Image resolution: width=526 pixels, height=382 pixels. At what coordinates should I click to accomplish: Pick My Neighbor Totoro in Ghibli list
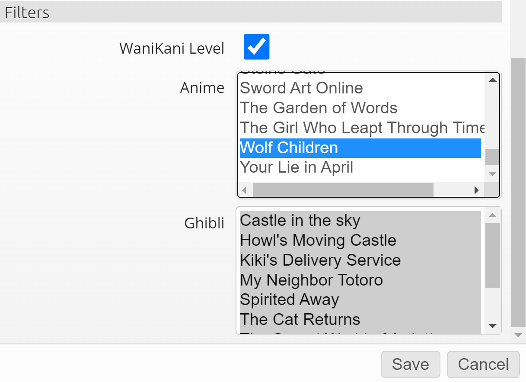pyautogui.click(x=311, y=280)
